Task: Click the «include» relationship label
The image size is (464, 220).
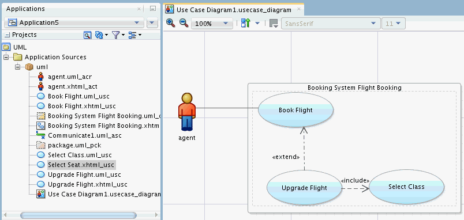Action: coord(355,180)
